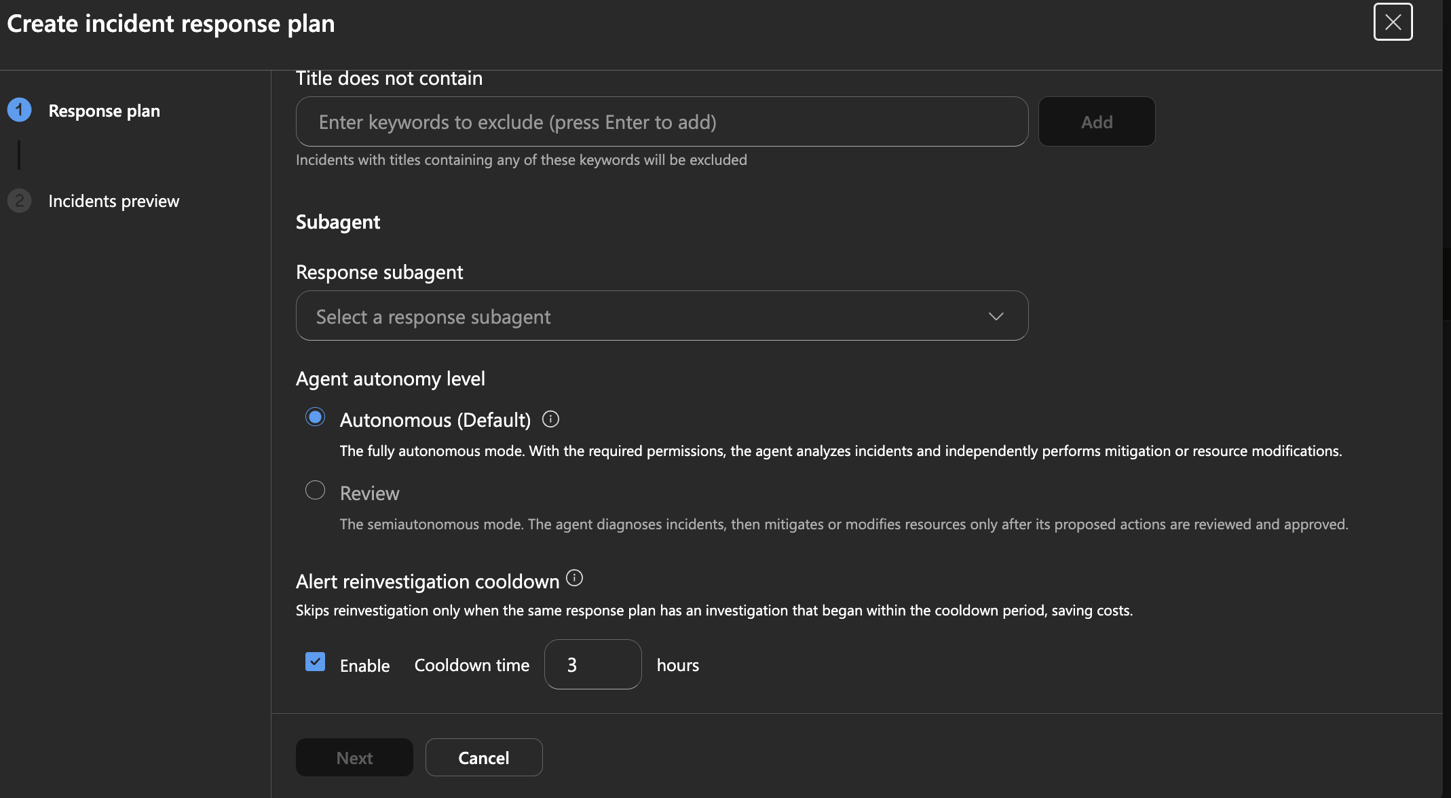
Task: Open the Response subagent dropdown
Action: tap(662, 316)
